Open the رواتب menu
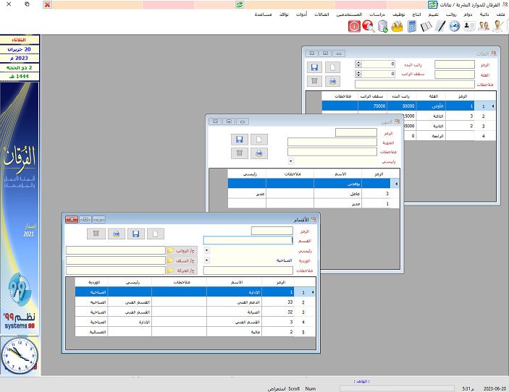This screenshot has width=509, height=392. click(x=450, y=14)
